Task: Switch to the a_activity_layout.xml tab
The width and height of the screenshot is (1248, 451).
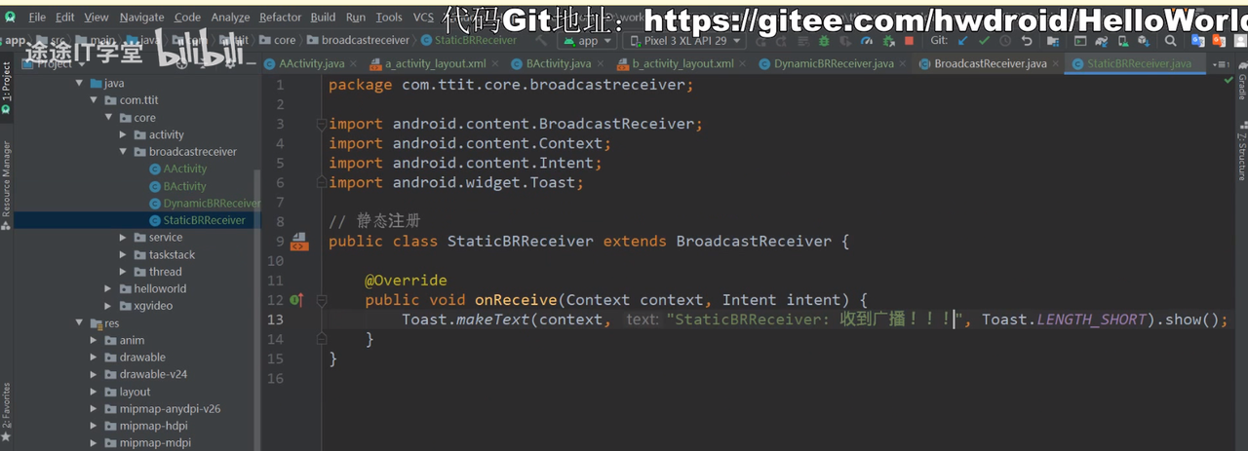Action: tap(435, 64)
